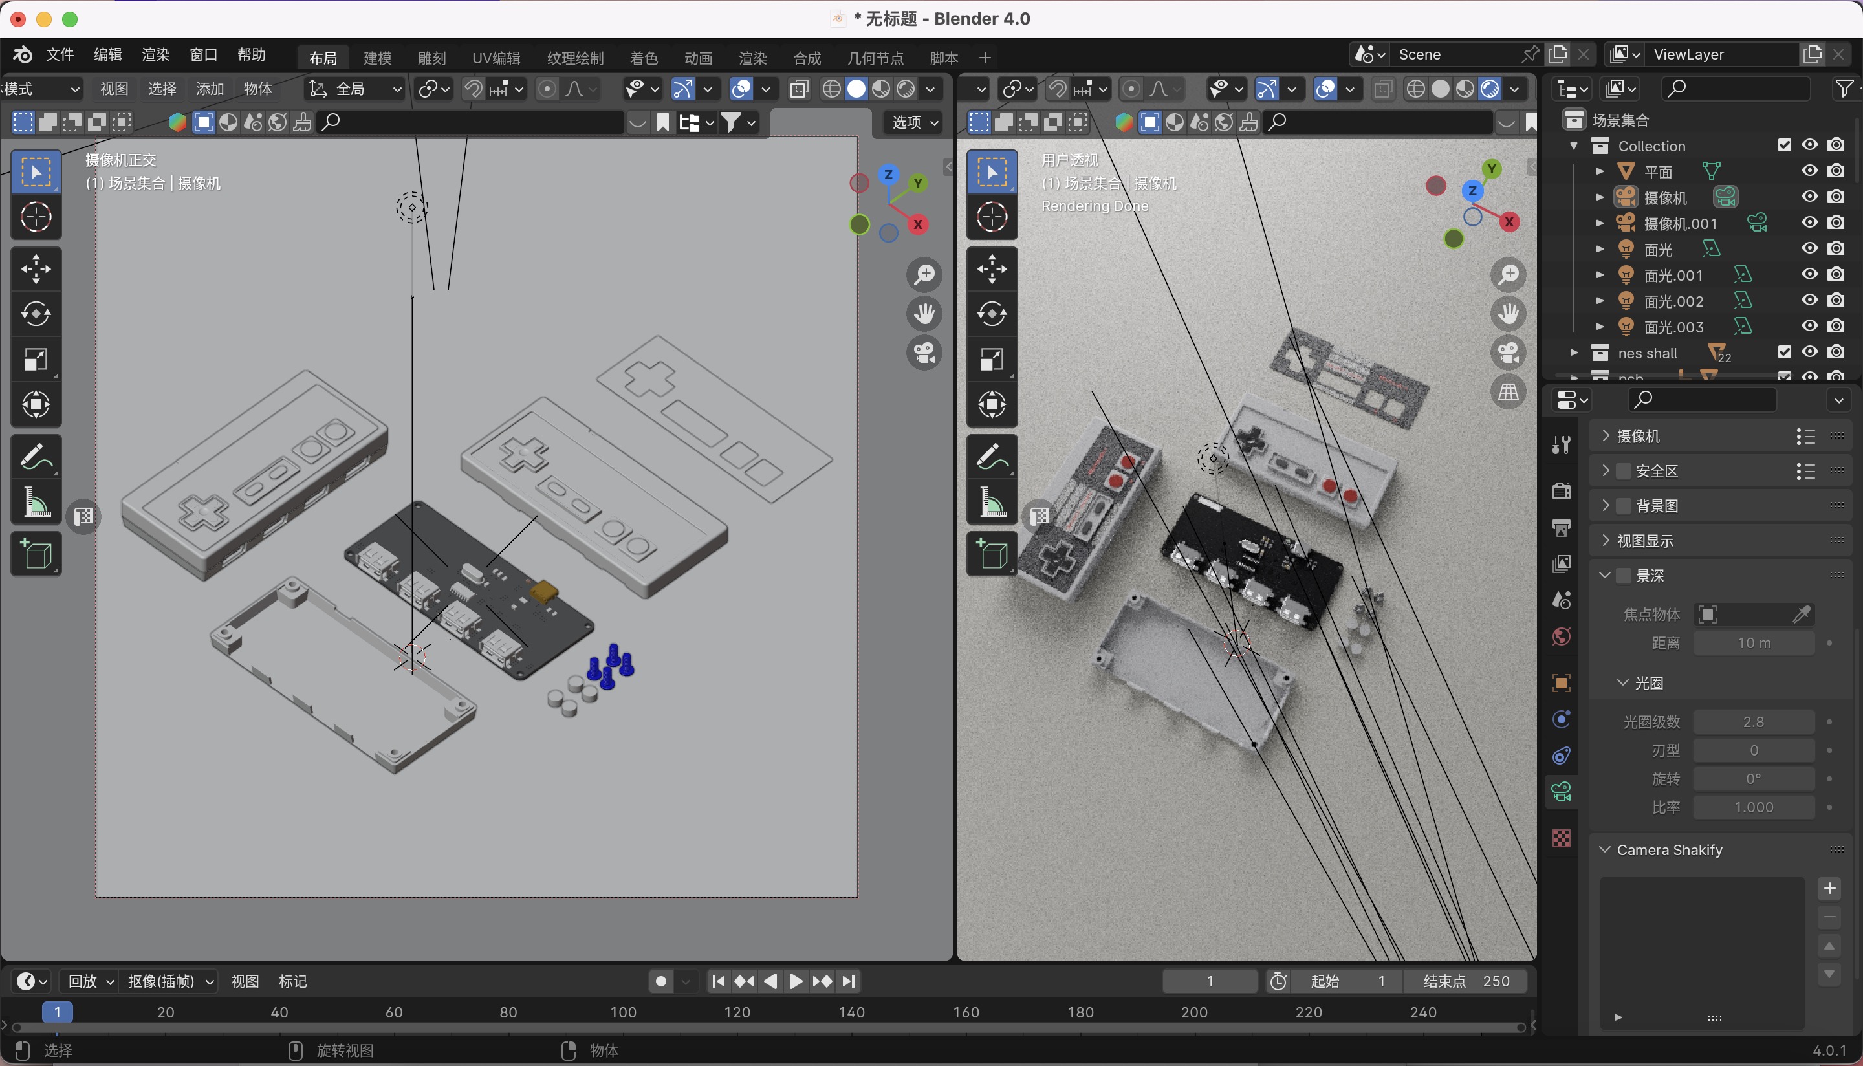Click the 比率 1.000 field
This screenshot has height=1066, width=1863.
click(1754, 807)
